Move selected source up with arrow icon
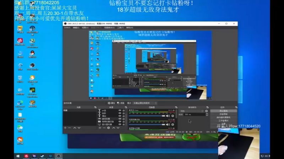This screenshot has width=284, height=159. coord(114,128)
